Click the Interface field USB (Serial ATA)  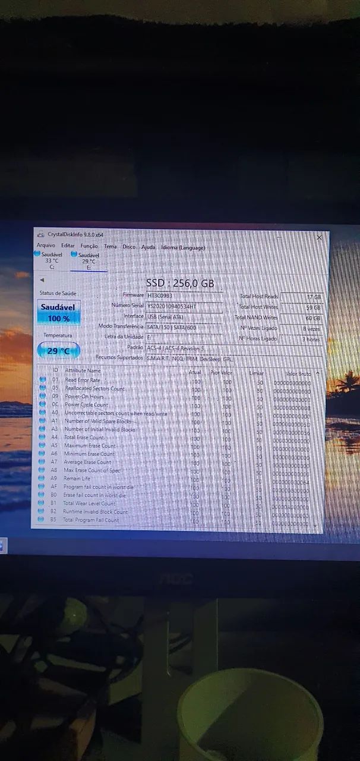[184, 316]
